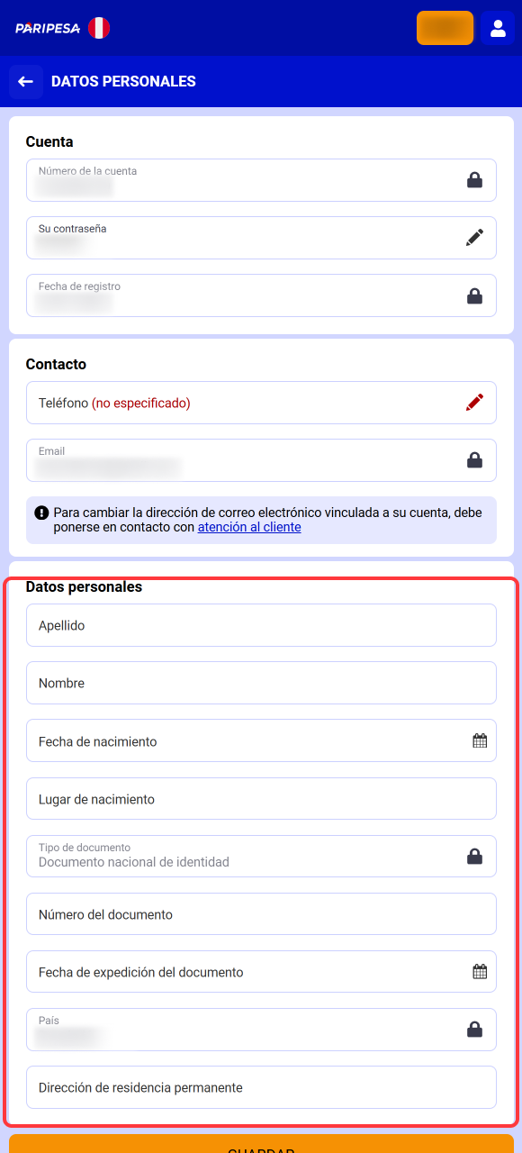The height and width of the screenshot is (1153, 522).
Task: Click the lock icon on the Email field
Action: pyautogui.click(x=475, y=459)
